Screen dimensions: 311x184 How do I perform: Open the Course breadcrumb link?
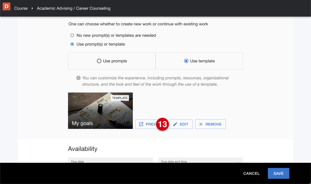pyautogui.click(x=21, y=8)
